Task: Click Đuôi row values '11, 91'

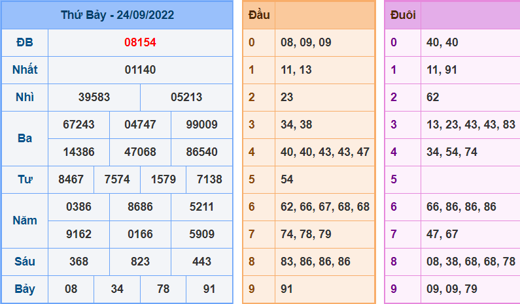Action: point(442,70)
